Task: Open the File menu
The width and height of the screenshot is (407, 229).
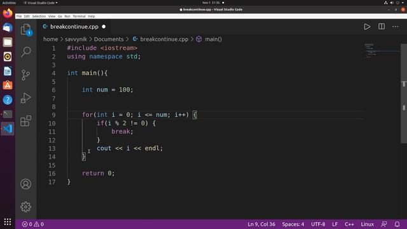Action: pos(19,16)
